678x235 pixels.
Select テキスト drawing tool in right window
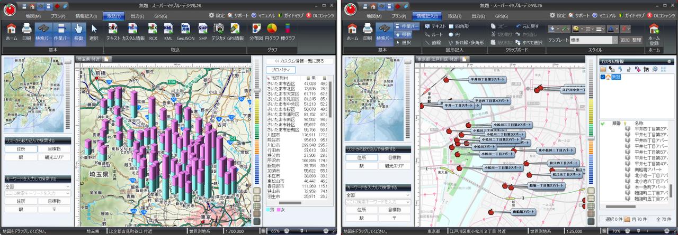tap(435, 26)
